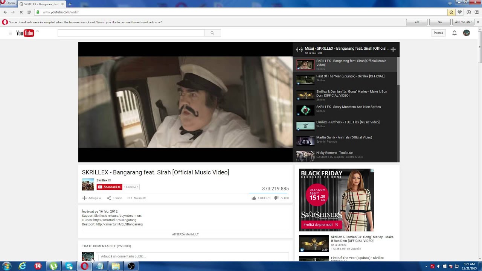This screenshot has height=271, width=482.
Task: Open the smarturl.it/B_SBangarang Beatport link
Action: pyautogui.click(x=119, y=224)
